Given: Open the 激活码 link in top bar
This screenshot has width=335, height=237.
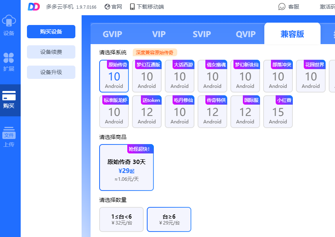Looking at the screenshot, I should [327, 7].
